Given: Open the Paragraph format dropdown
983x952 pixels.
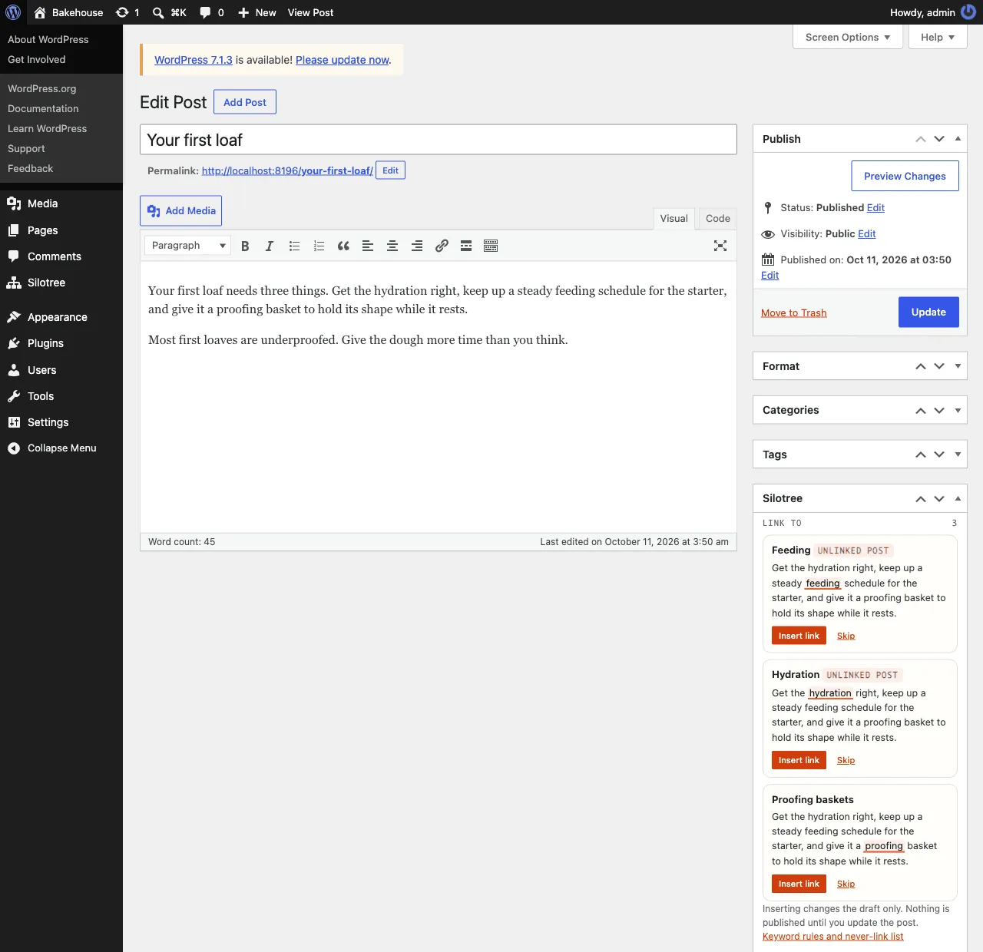Looking at the screenshot, I should 187,246.
